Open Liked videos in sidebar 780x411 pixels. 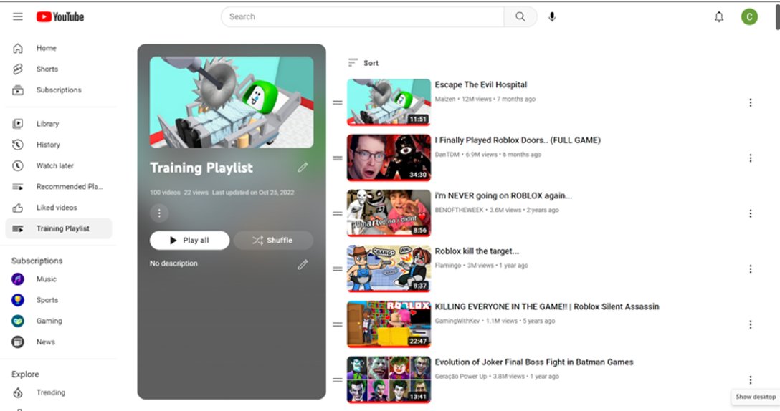59,207
